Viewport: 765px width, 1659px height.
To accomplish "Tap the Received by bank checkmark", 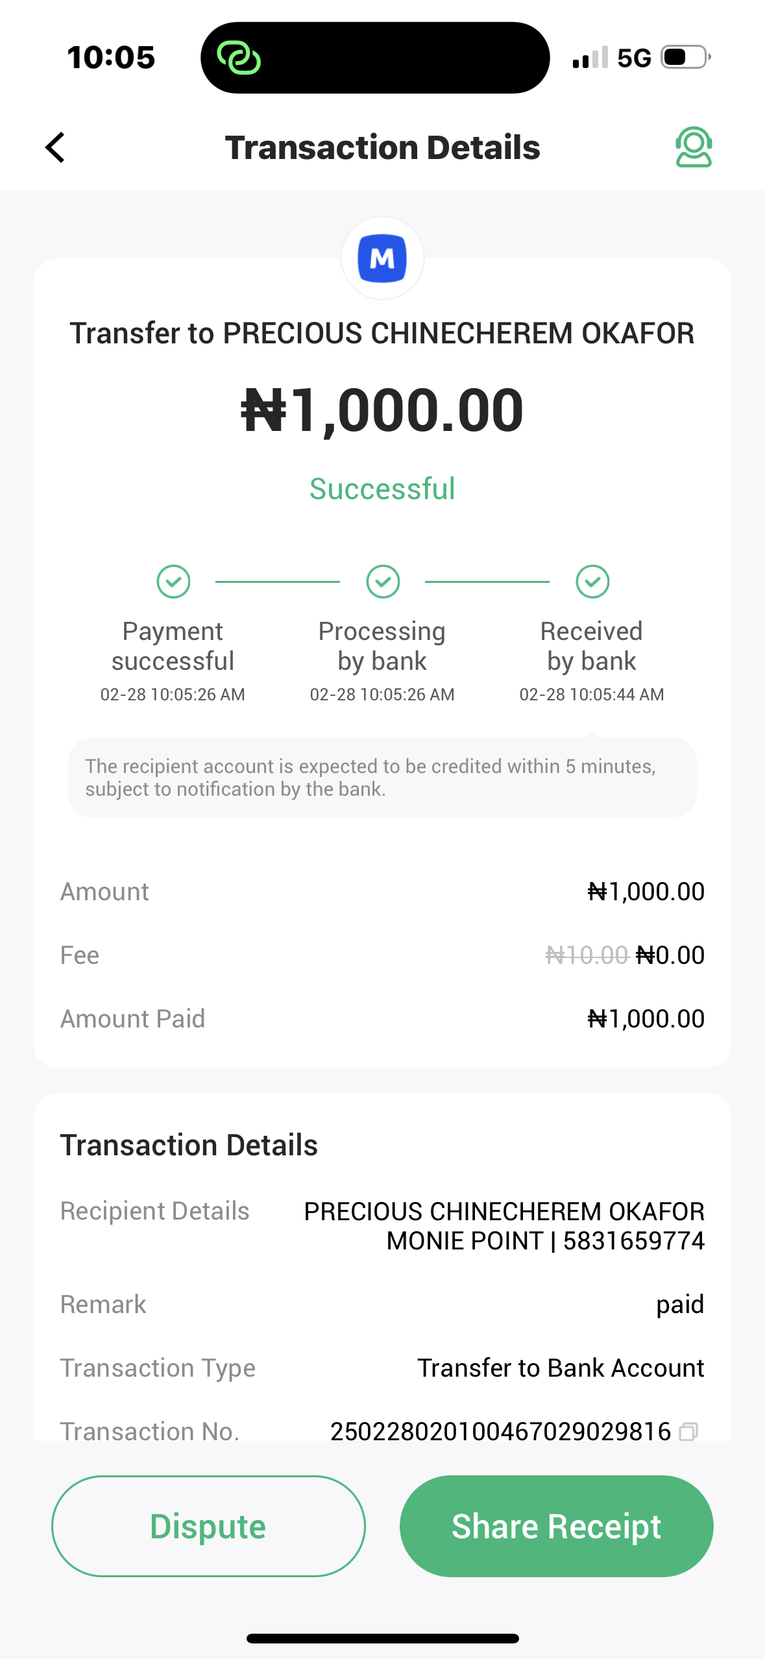I will (592, 581).
